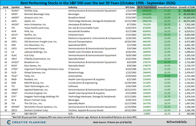The width and height of the screenshot is (196, 126).
Task: Select the IPO Date column header
Action: pos(130,7)
